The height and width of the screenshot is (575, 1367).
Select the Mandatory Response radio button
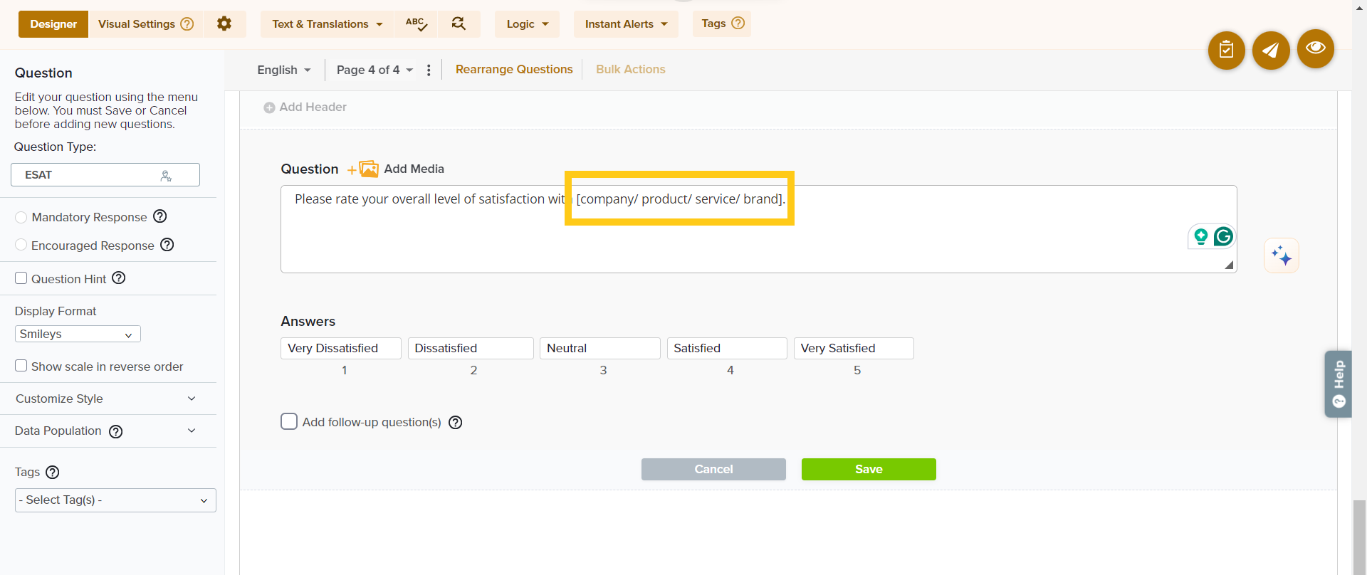point(21,217)
